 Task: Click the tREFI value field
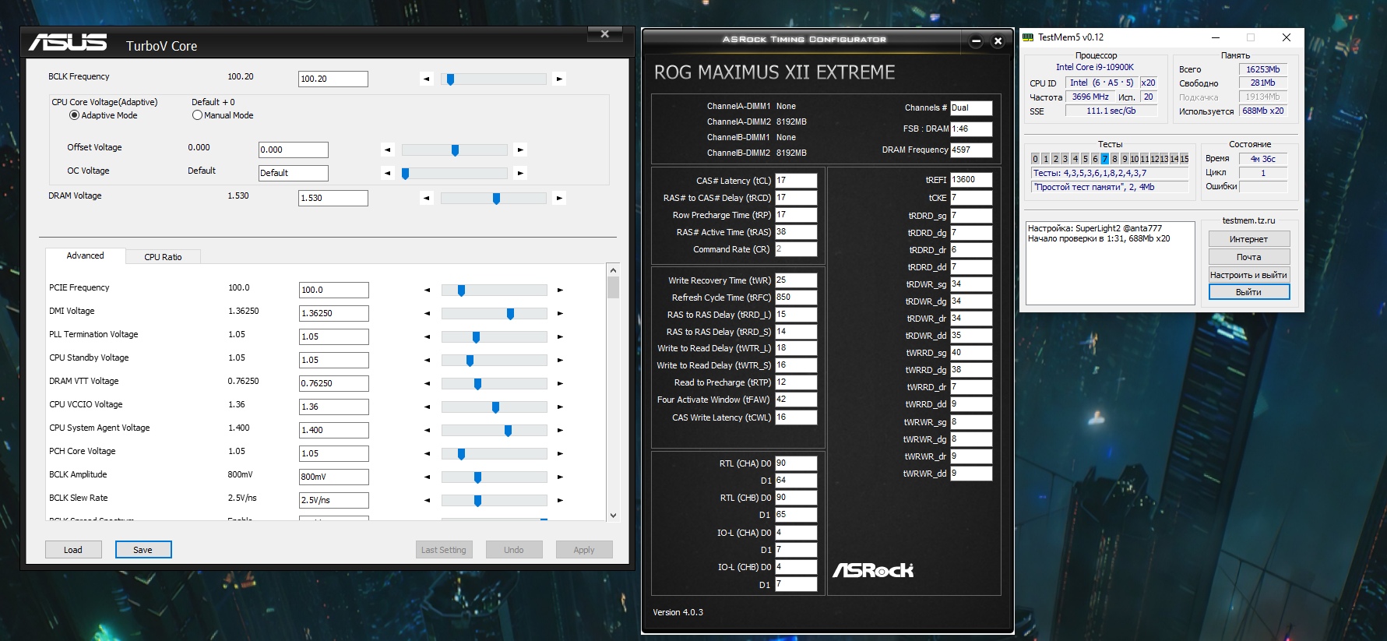(x=971, y=180)
